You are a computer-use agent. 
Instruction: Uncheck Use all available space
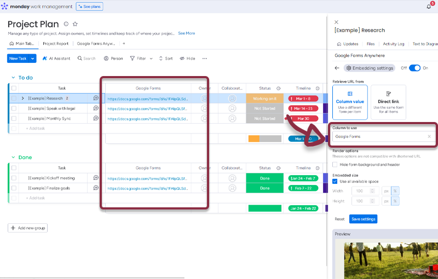tap(335, 181)
